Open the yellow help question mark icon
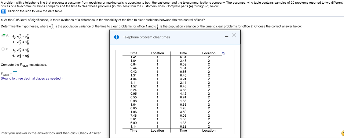 pyautogui.click(x=342, y=133)
